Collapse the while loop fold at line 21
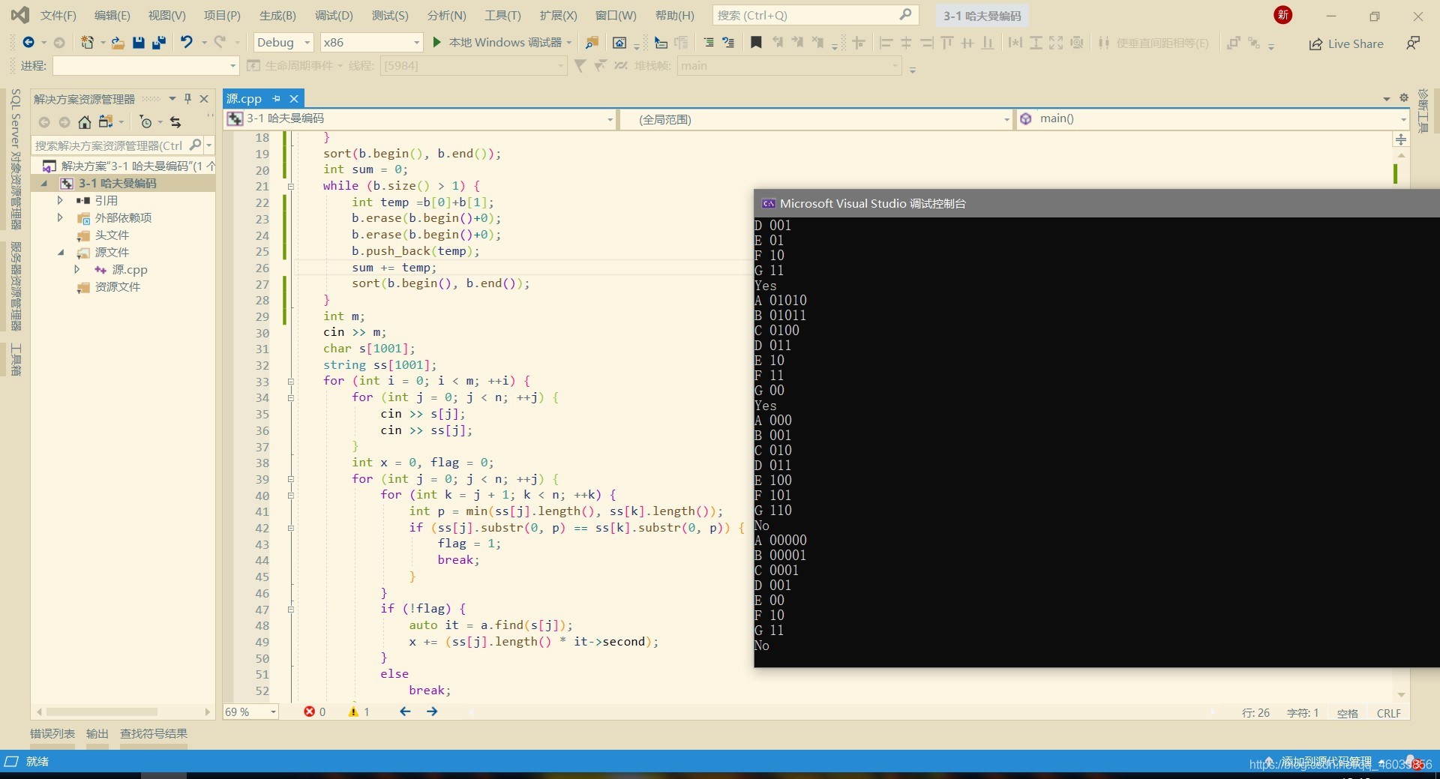This screenshot has height=779, width=1440. pyautogui.click(x=291, y=186)
